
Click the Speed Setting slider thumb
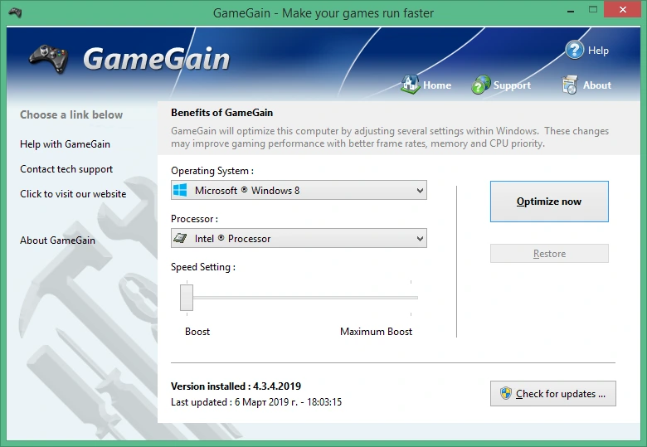(187, 298)
